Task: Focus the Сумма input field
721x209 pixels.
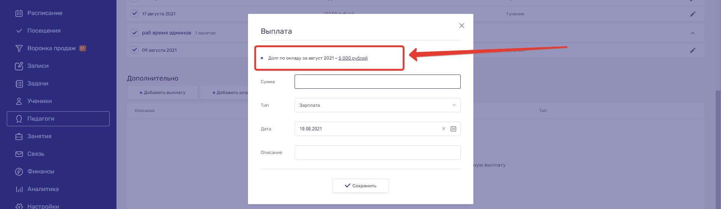Action: click(x=377, y=82)
